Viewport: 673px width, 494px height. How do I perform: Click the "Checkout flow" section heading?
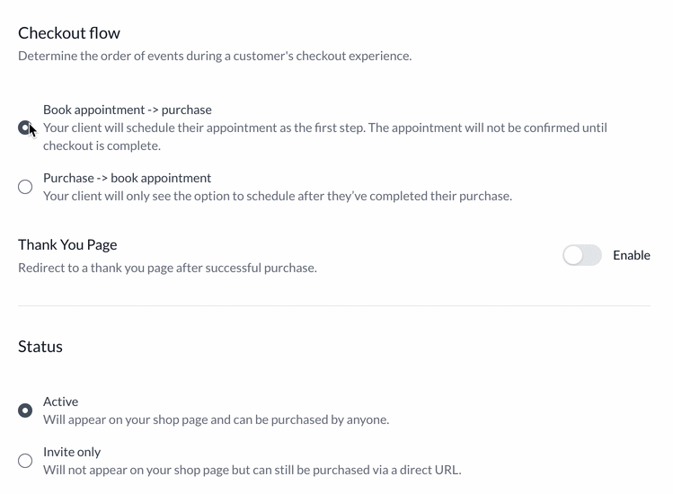click(69, 33)
